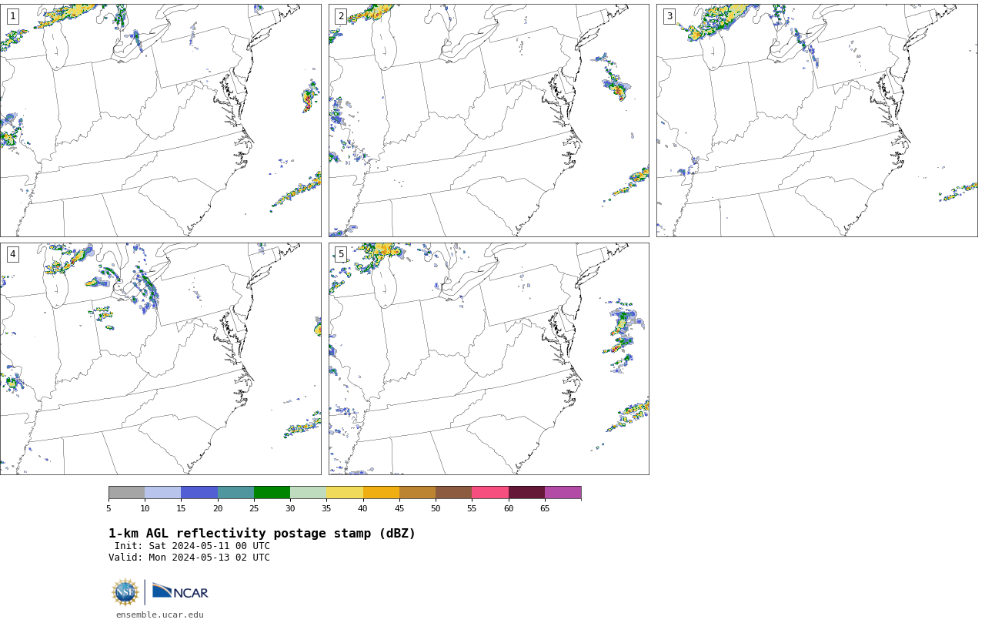Click the colorbar tick label 65
The height and width of the screenshot is (623, 985).
[x=545, y=508]
